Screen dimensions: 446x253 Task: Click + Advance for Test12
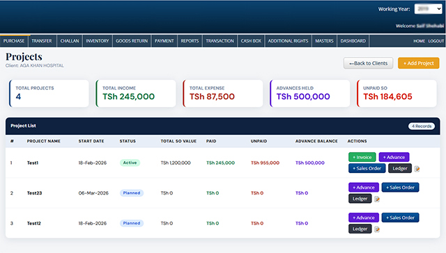(x=364, y=218)
